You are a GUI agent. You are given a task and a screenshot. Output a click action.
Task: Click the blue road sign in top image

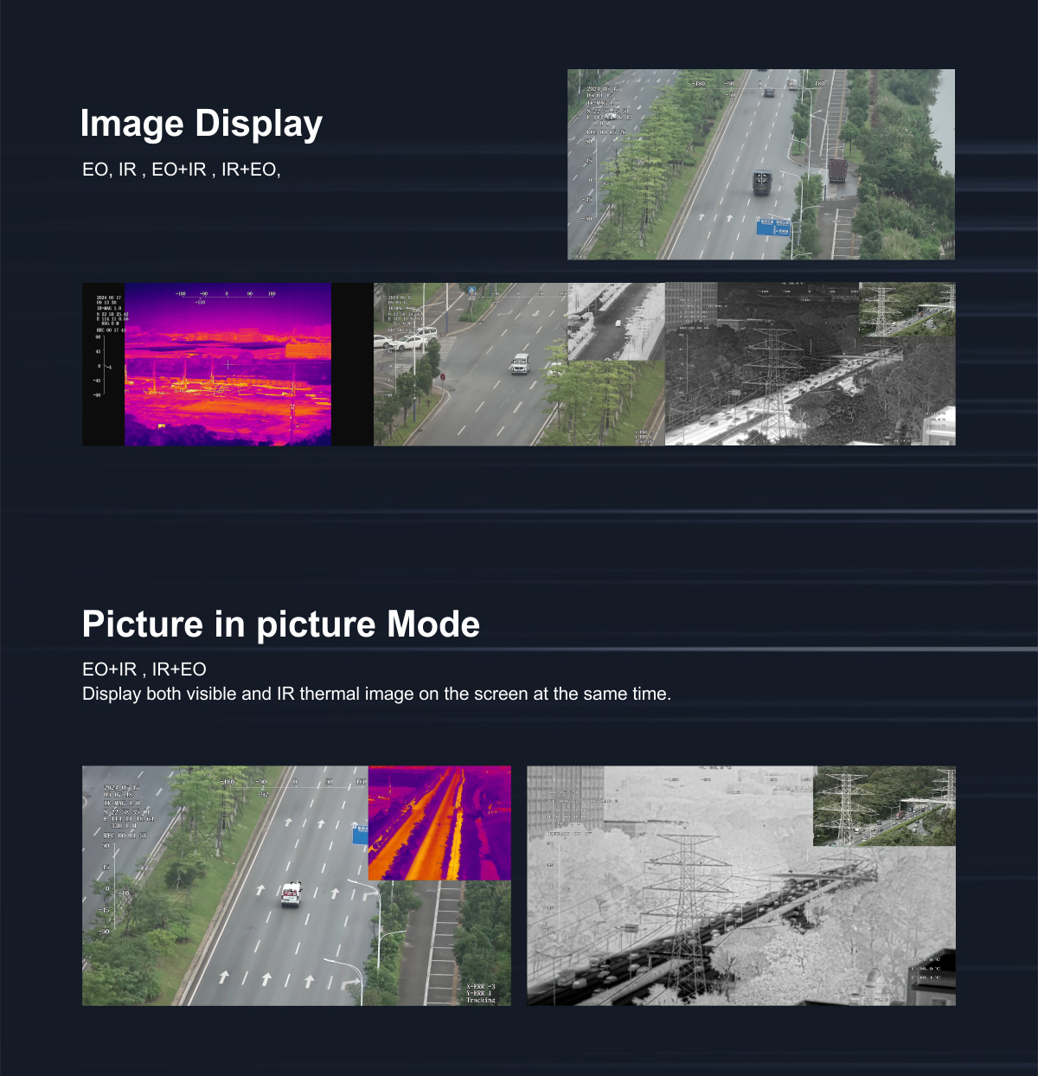[773, 227]
